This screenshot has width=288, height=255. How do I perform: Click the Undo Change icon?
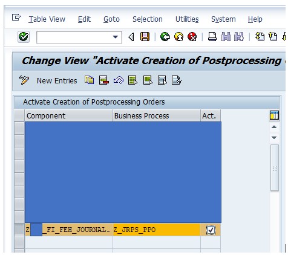pyautogui.click(x=119, y=80)
